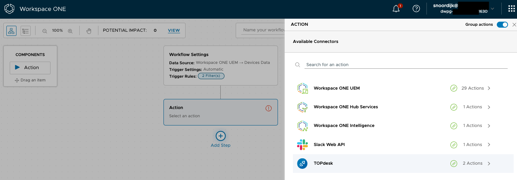Click the zoom in magnifier icon

pyautogui.click(x=70, y=31)
